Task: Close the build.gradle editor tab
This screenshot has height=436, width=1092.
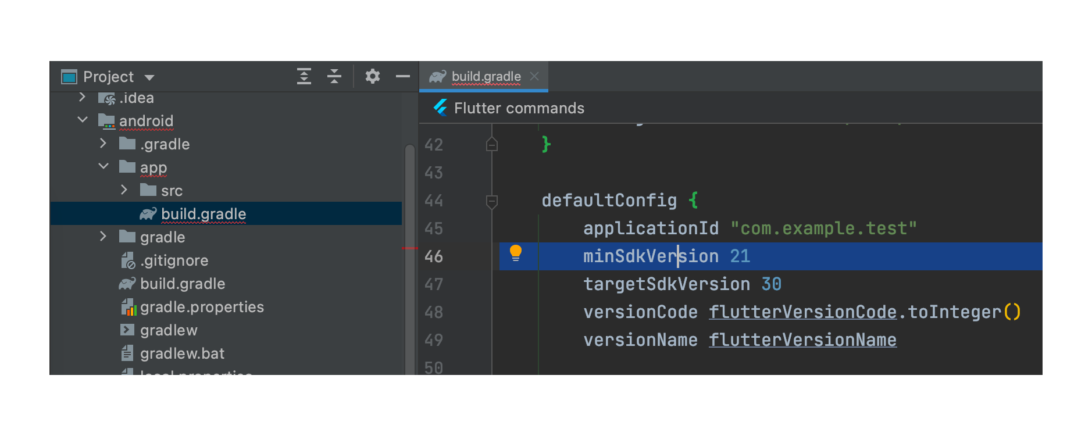Action: [535, 76]
